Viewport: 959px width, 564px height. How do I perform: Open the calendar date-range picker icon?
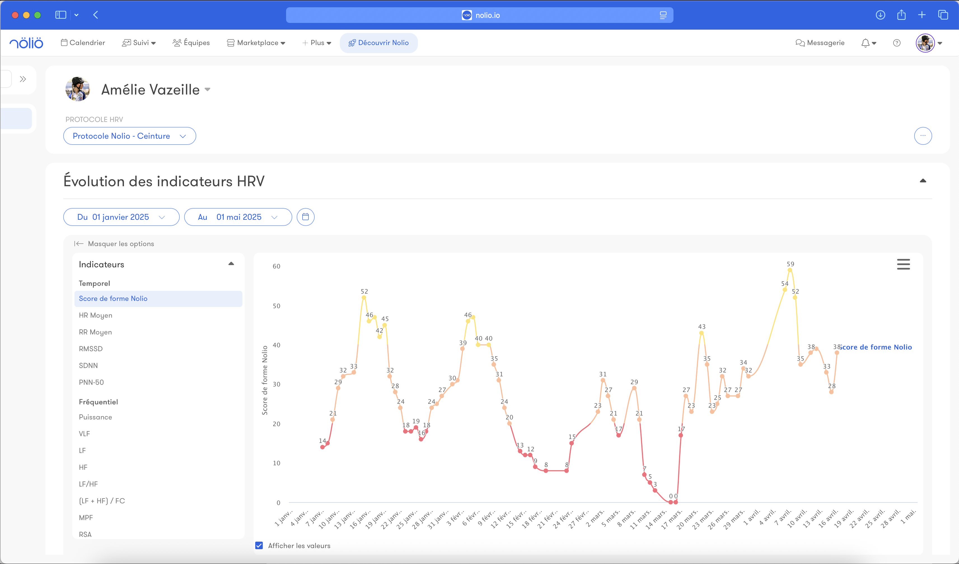point(305,217)
